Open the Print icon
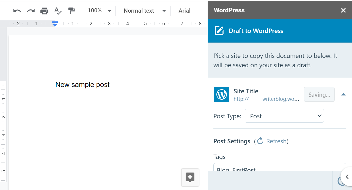 tap(44, 10)
